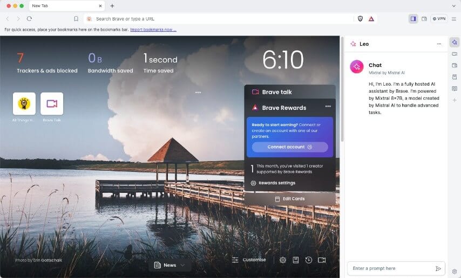Image resolution: width=461 pixels, height=278 pixels.
Task: Click Edit Cards button
Action: click(x=290, y=199)
